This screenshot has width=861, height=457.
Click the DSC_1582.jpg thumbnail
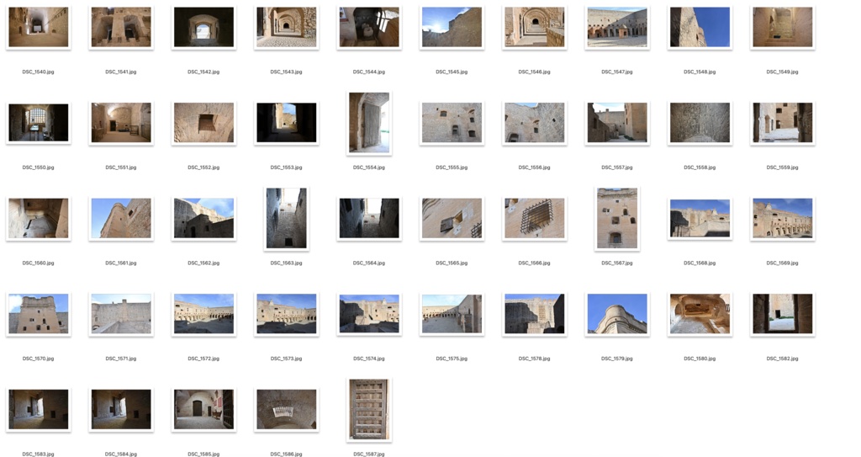pos(783,314)
